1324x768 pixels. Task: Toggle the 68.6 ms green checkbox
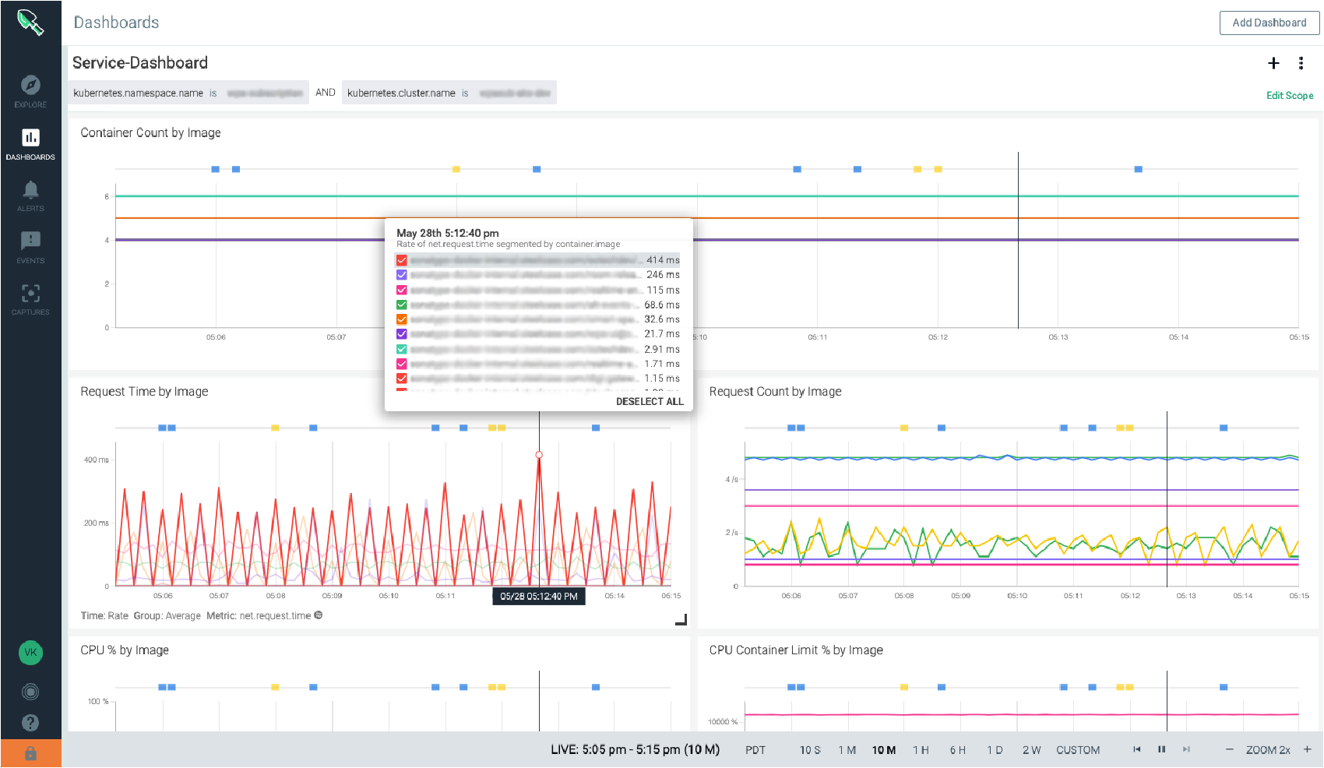point(402,305)
